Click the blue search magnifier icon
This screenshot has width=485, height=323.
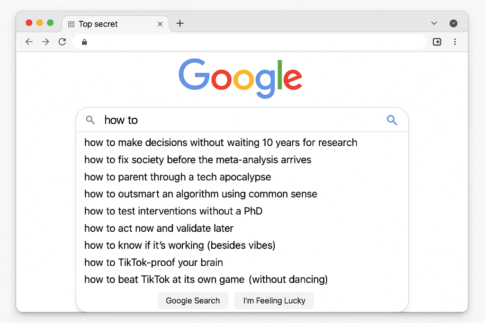pyautogui.click(x=392, y=120)
